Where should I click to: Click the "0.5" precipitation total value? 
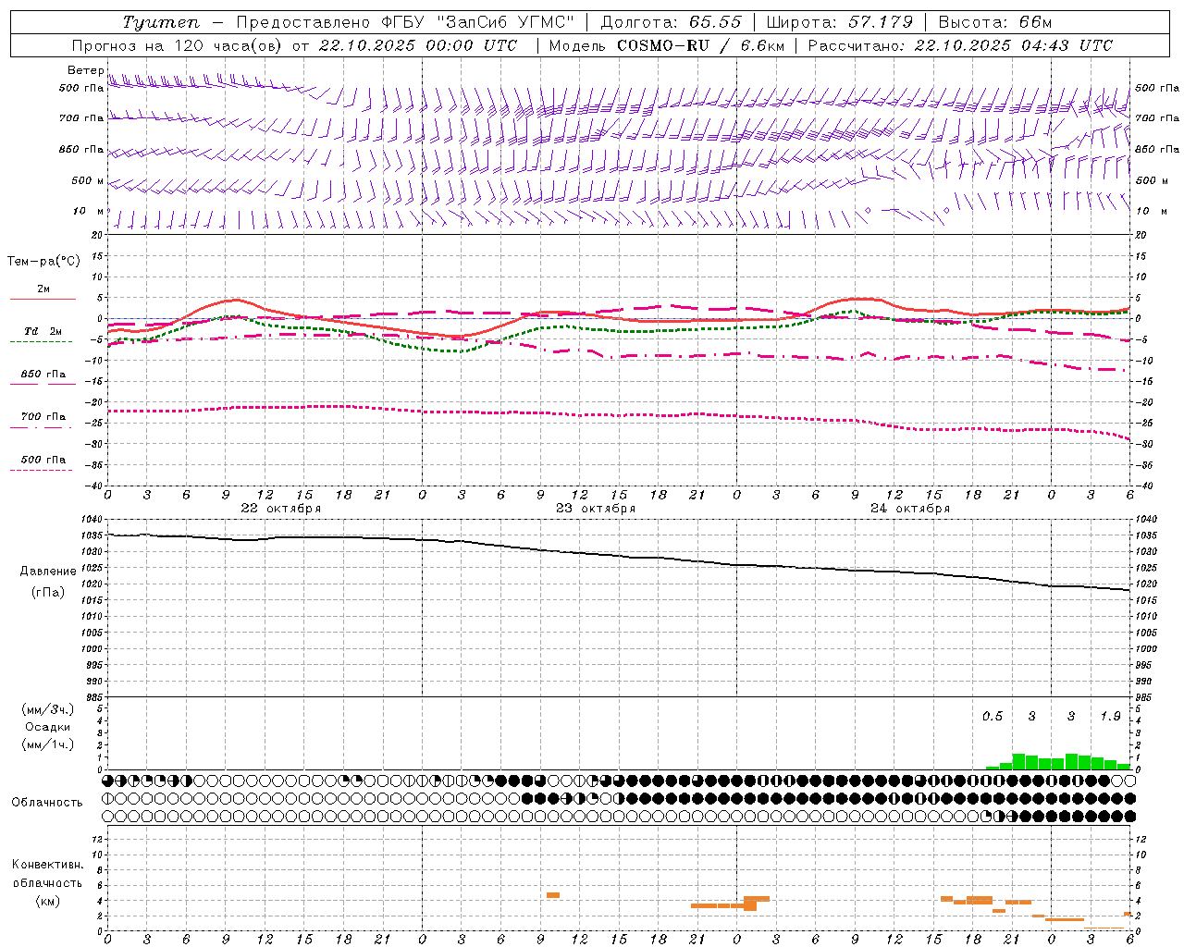click(x=993, y=716)
